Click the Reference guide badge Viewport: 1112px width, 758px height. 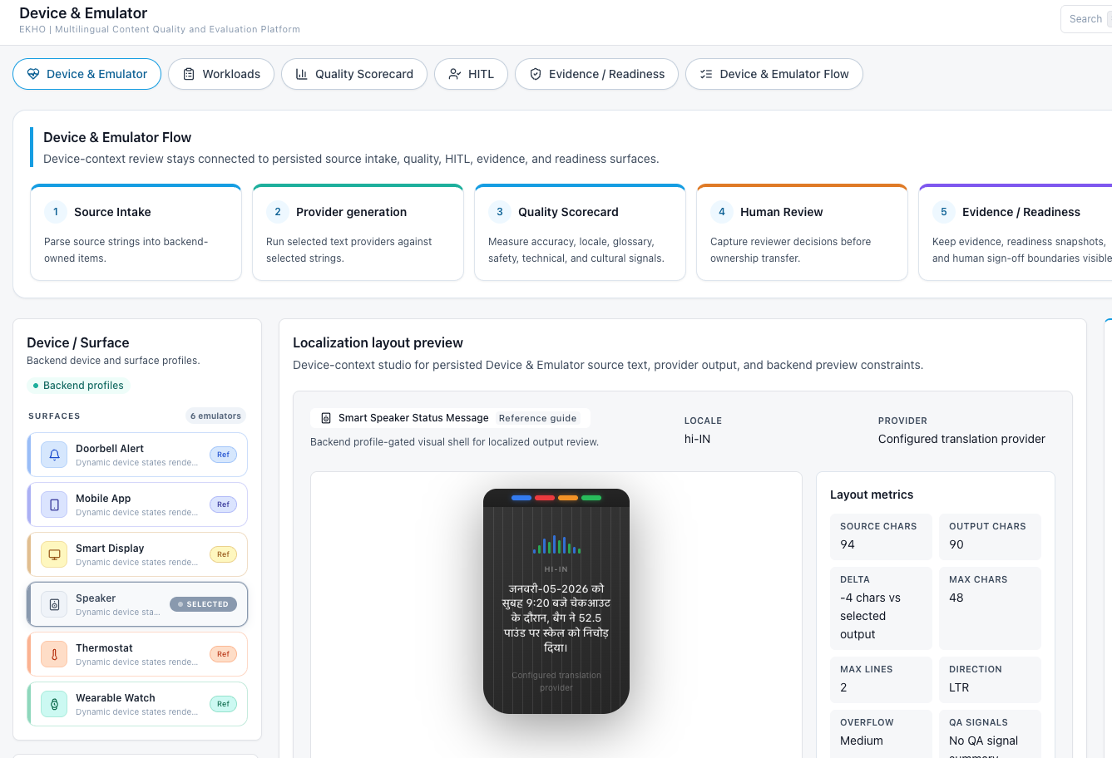pyautogui.click(x=537, y=418)
